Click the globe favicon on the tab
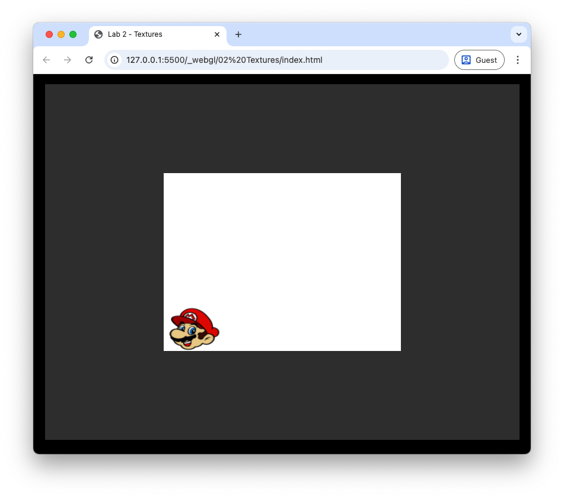 pyautogui.click(x=98, y=34)
